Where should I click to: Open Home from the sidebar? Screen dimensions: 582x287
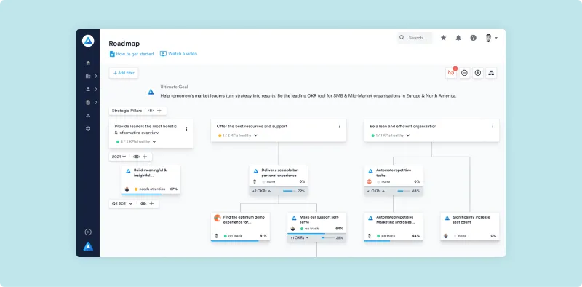[x=88, y=63]
